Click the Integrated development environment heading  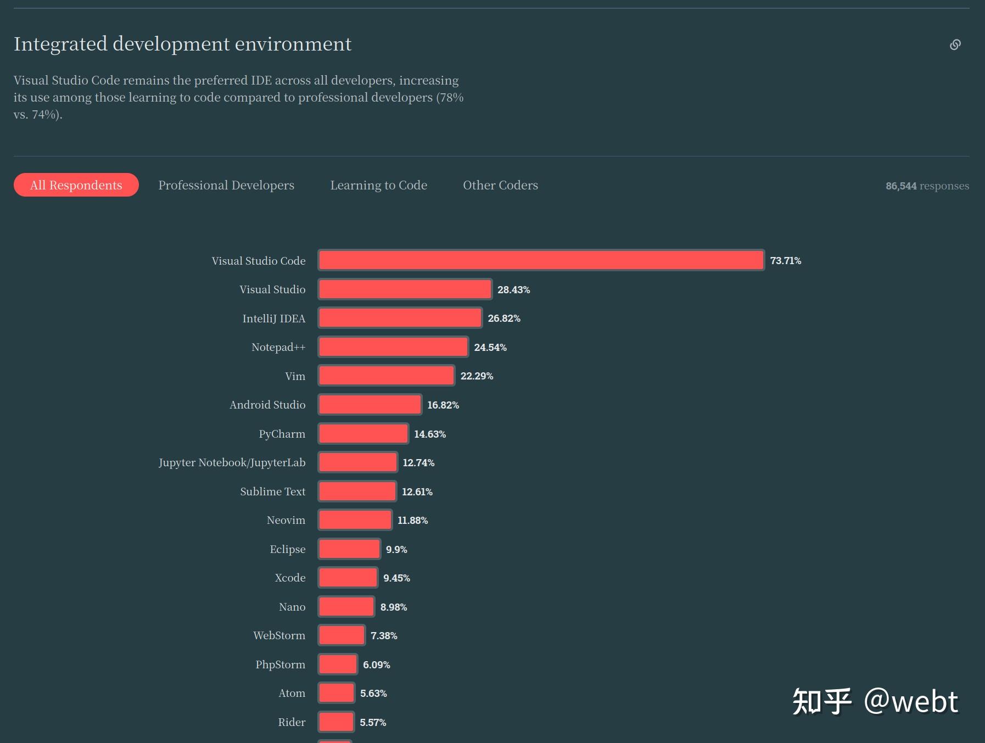tap(182, 44)
